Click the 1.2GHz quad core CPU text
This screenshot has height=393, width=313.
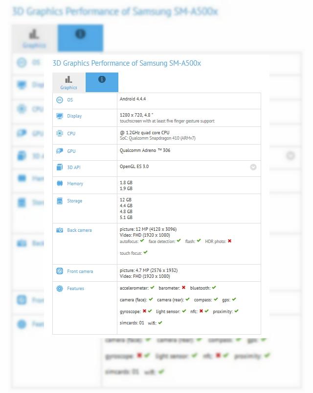pyautogui.click(x=145, y=133)
